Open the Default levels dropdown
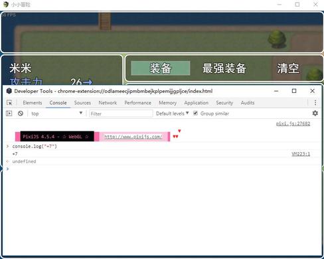This screenshot has width=324, height=259. 172,114
